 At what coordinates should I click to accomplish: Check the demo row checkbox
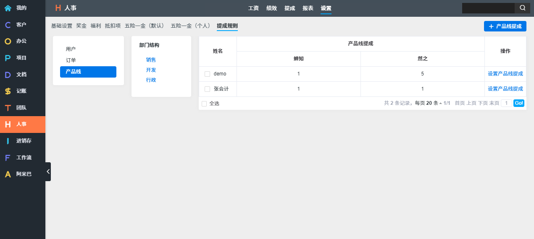click(x=207, y=74)
